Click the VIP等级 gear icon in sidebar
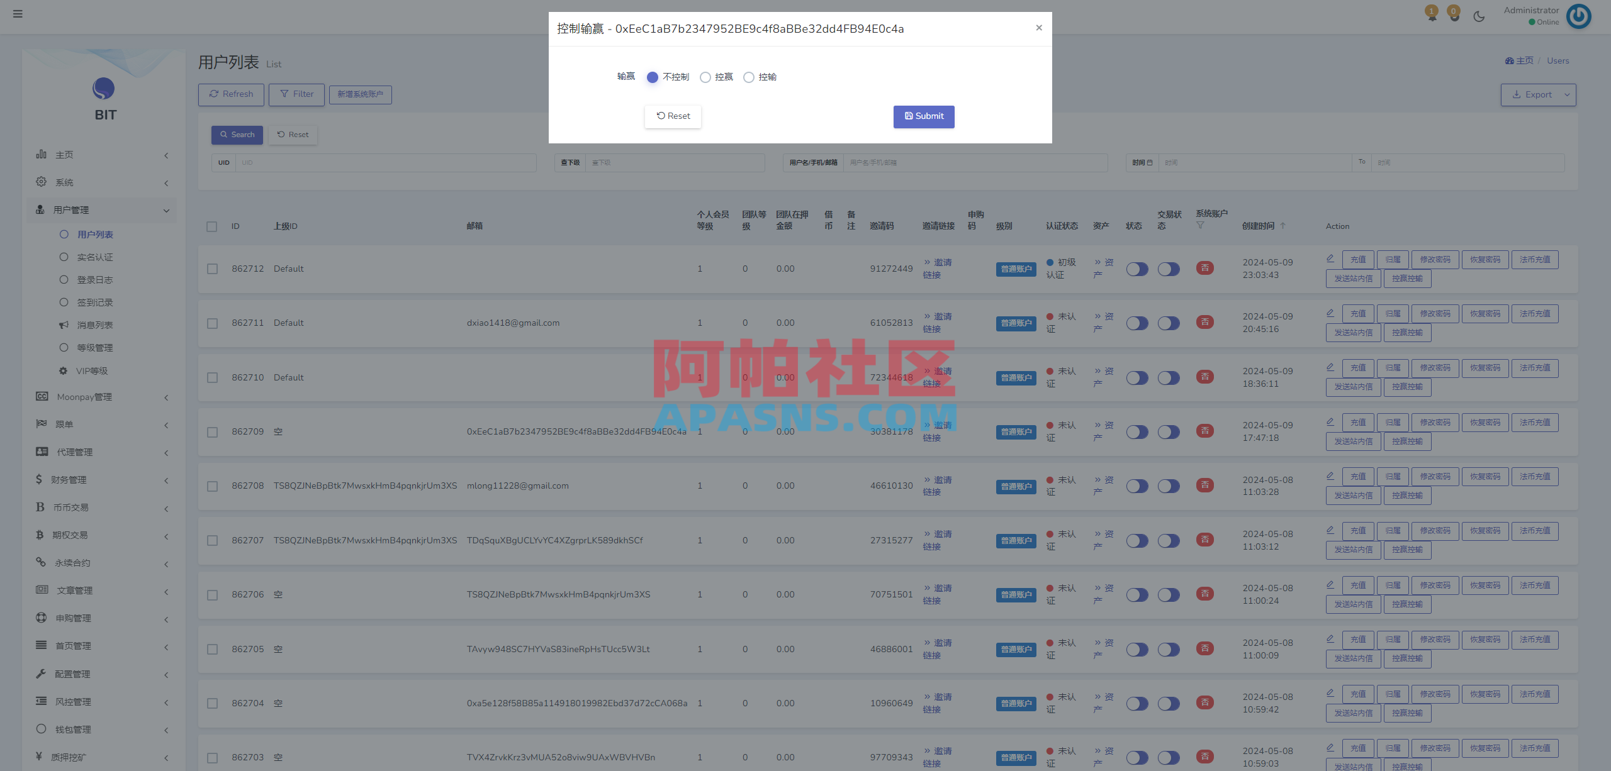Image resolution: width=1611 pixels, height=771 pixels. coord(63,370)
